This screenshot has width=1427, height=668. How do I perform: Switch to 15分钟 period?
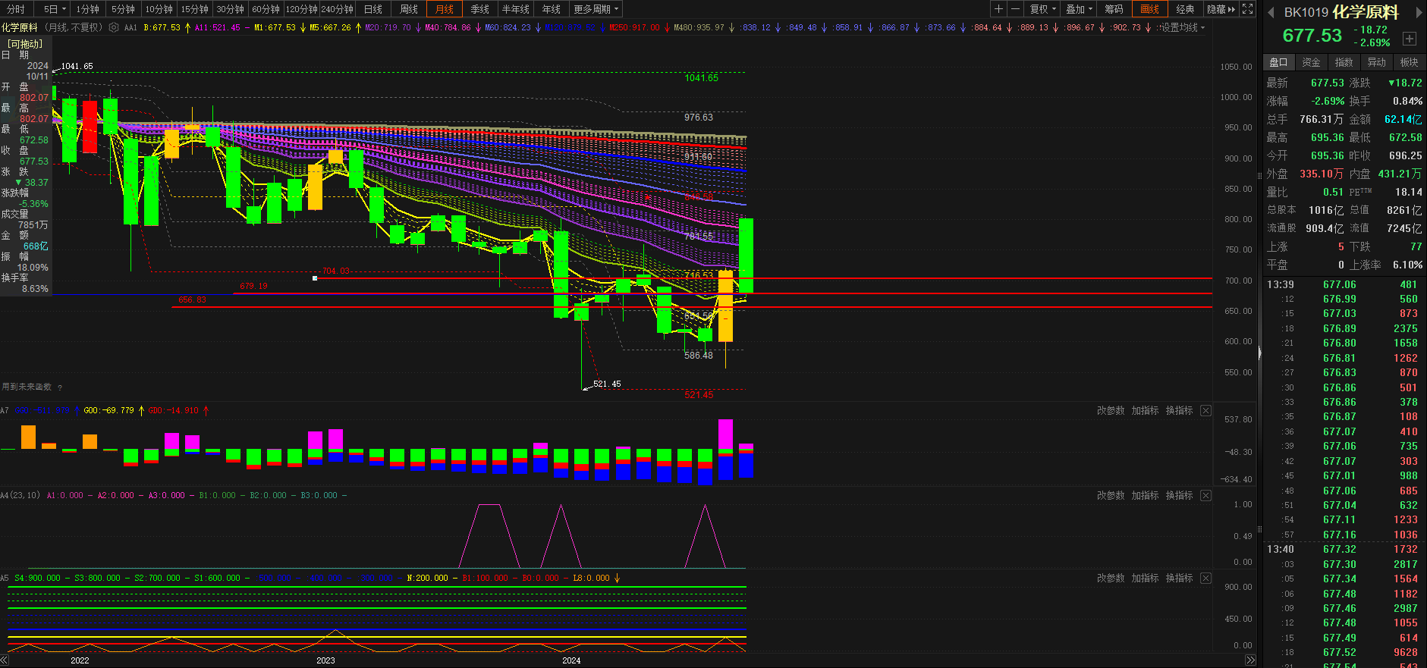point(194,9)
